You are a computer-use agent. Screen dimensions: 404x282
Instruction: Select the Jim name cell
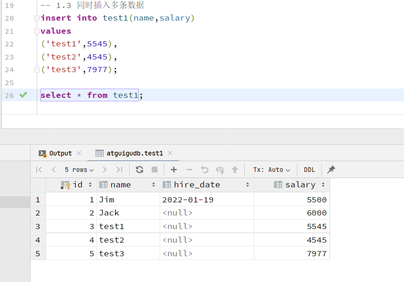tap(128, 200)
